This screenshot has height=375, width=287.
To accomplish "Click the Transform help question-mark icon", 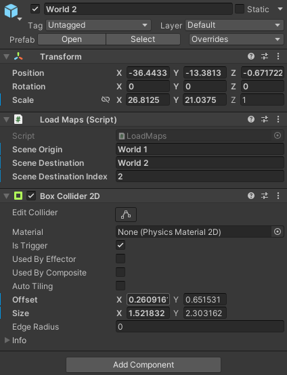I will point(251,56).
